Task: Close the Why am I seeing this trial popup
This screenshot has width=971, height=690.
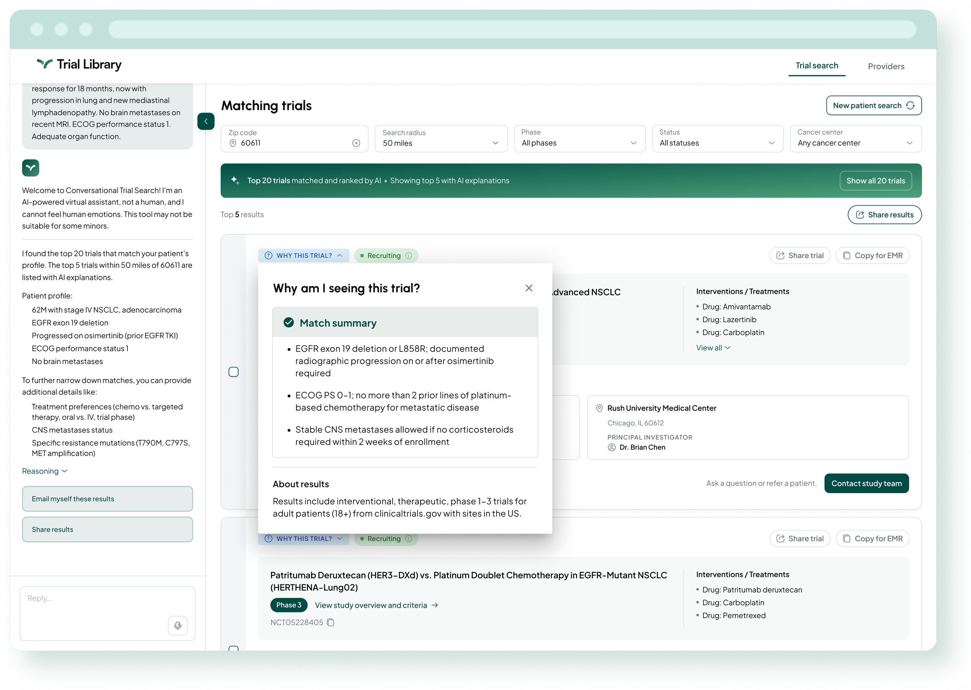Action: click(529, 288)
